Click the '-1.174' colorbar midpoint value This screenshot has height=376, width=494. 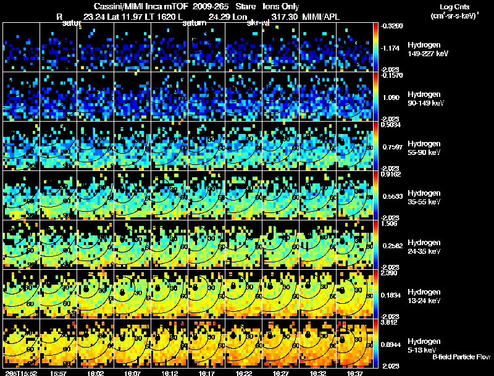pyautogui.click(x=390, y=48)
